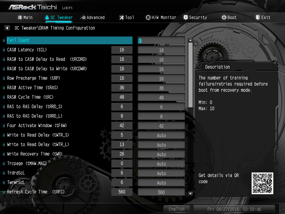Click the English language button
The image size is (285, 214).
(176, 209)
